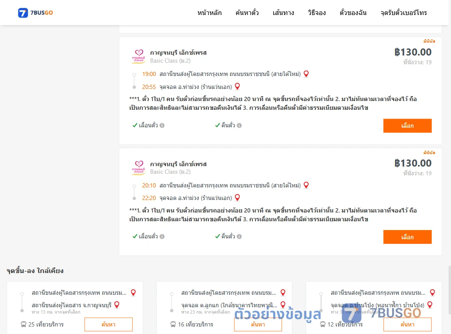The width and height of the screenshot is (451, 334).
Task: Search the 25 เที่ยวบริการ route with ค้นหา
Action: pos(109,324)
